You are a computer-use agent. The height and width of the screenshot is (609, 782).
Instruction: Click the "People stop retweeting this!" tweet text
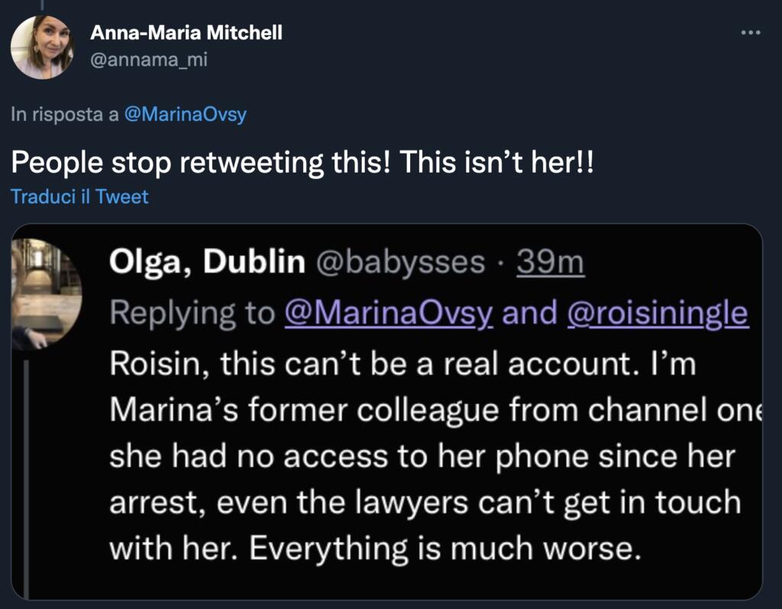point(302,161)
